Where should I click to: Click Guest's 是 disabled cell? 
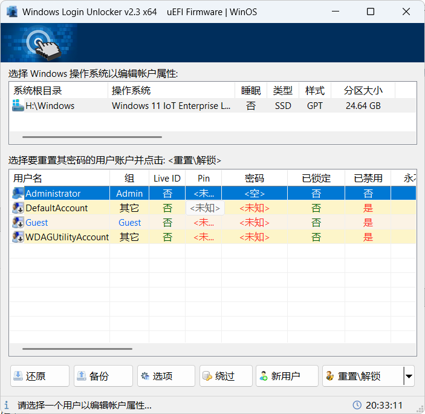(368, 223)
